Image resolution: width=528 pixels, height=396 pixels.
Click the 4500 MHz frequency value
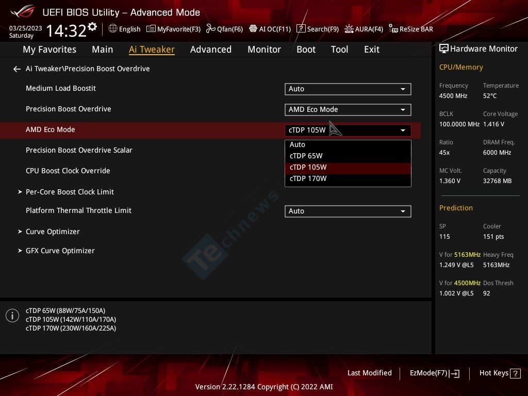(453, 96)
